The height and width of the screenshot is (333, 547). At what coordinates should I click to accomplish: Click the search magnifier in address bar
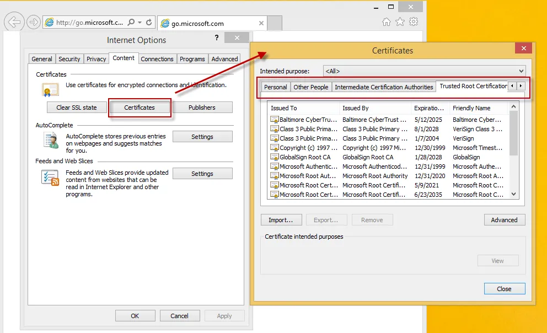pyautogui.click(x=131, y=22)
